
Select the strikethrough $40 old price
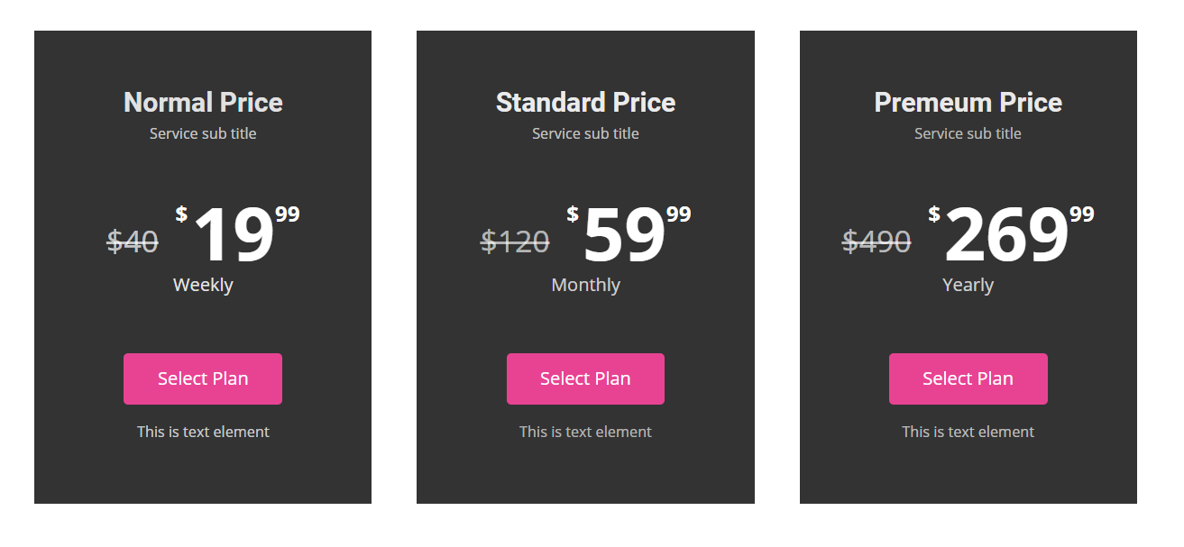[x=133, y=242]
